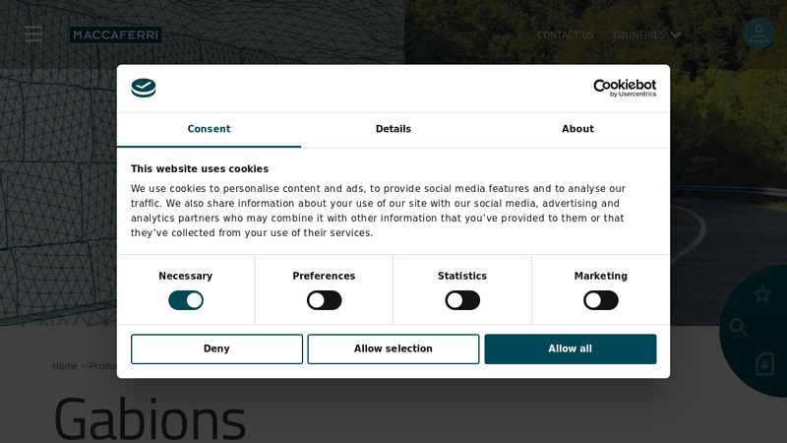Enable the Preferences cookies switch
The width and height of the screenshot is (787, 443).
tap(325, 300)
